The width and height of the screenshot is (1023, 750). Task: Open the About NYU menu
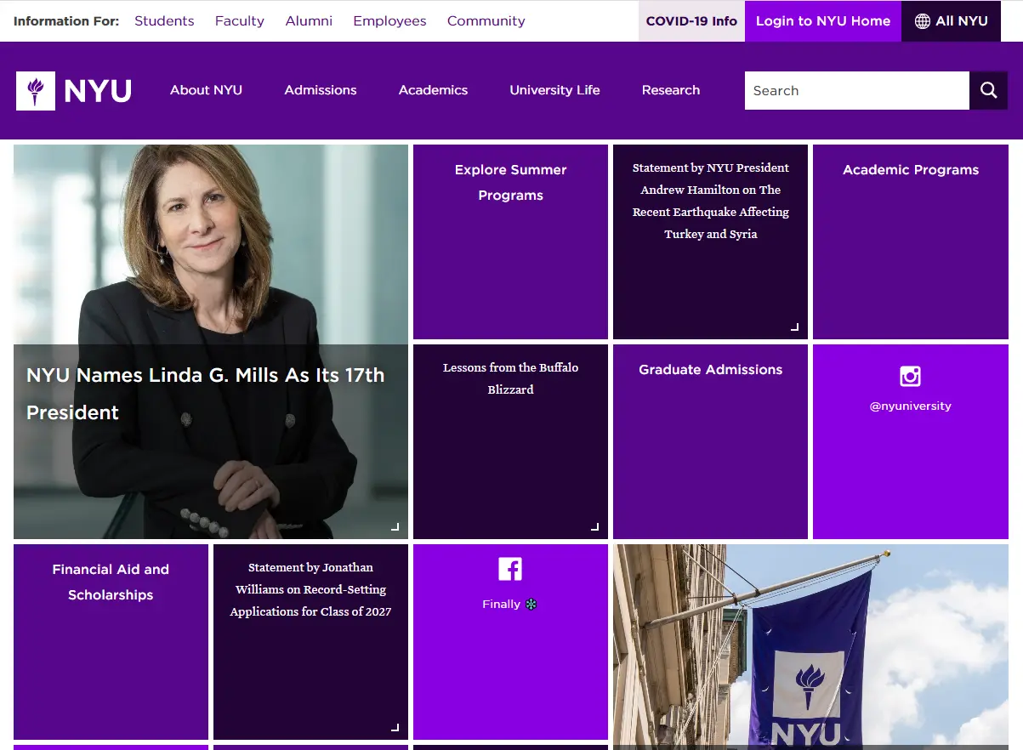click(x=206, y=90)
